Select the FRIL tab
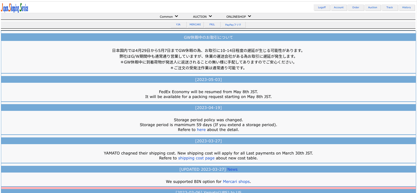The height and width of the screenshot is (193, 417). click(212, 24)
